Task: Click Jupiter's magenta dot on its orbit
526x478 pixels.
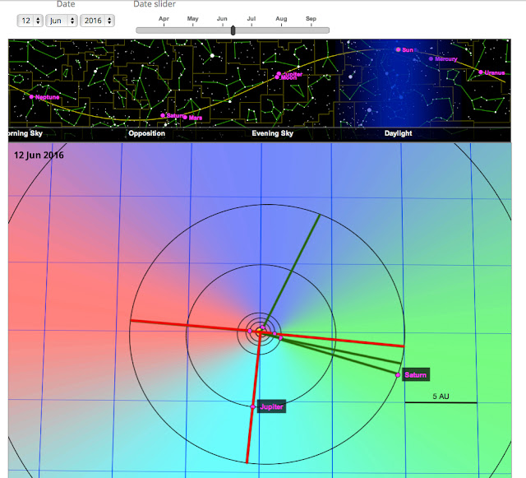Action: point(252,406)
